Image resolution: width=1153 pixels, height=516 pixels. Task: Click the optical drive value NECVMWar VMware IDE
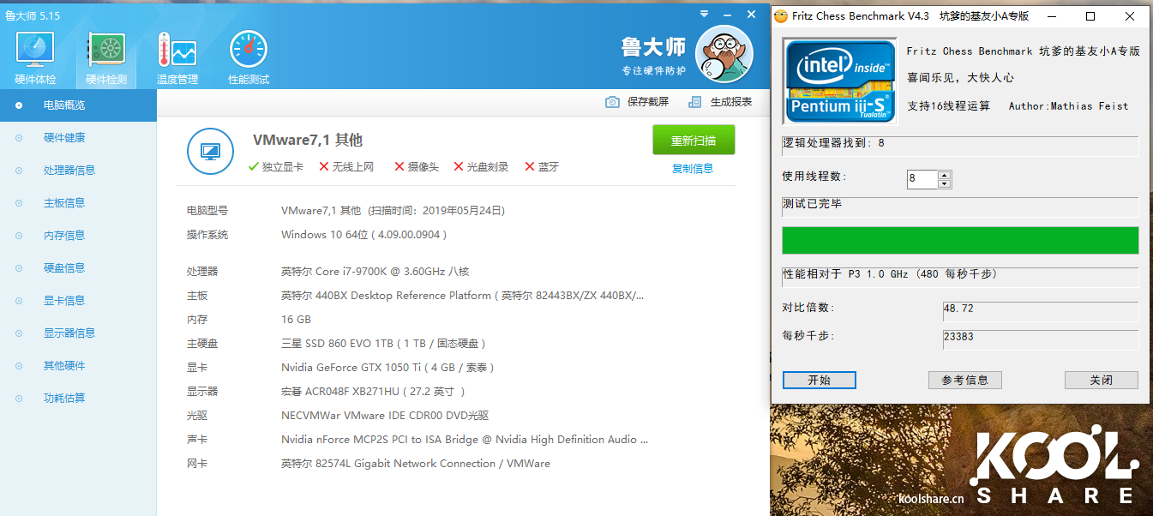tap(385, 416)
